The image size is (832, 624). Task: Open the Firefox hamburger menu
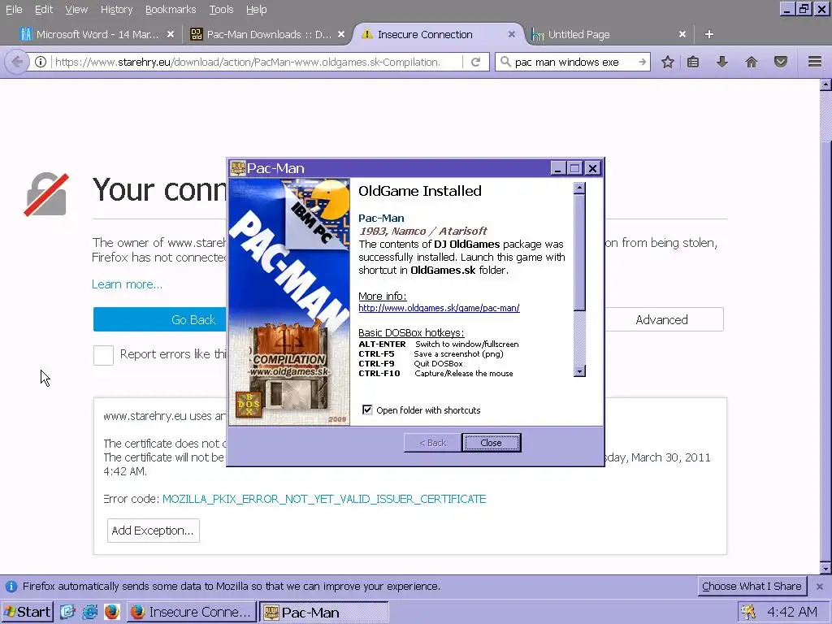[814, 62]
